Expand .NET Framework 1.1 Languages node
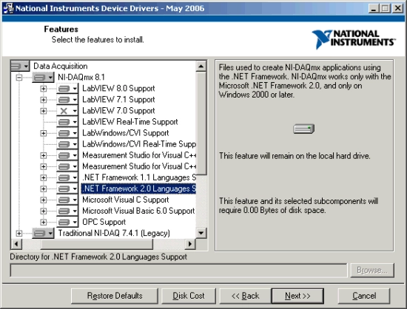Image resolution: width=407 pixels, height=309 pixels. [x=44, y=178]
